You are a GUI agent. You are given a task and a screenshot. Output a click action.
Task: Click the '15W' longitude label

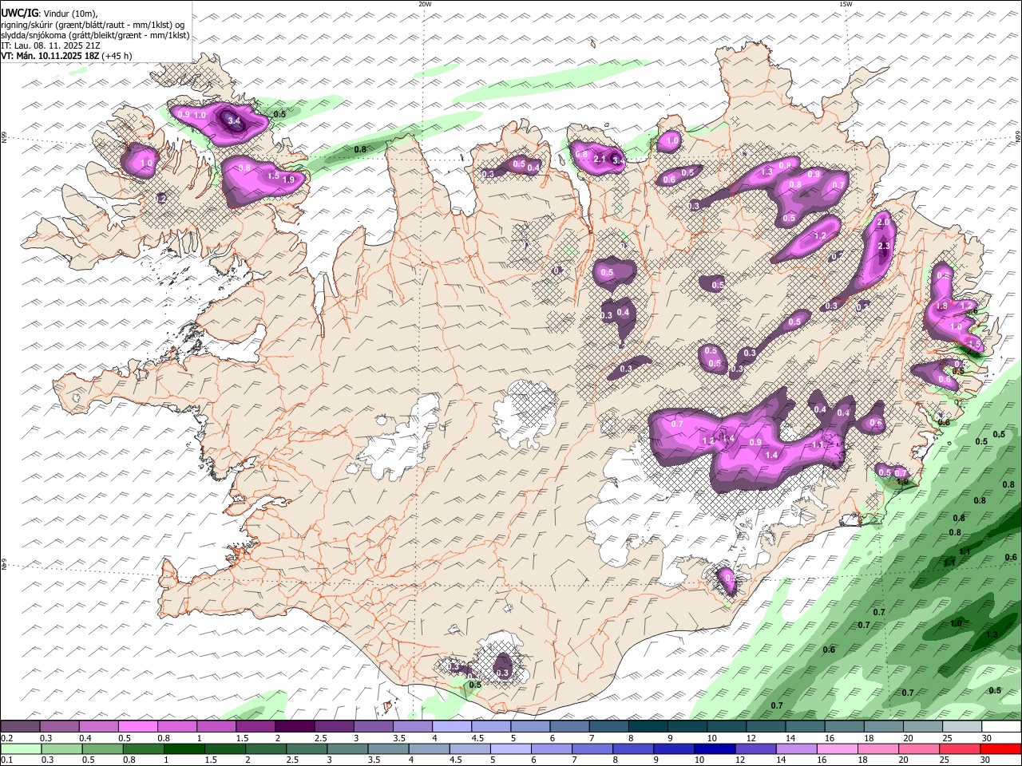[846, 4]
